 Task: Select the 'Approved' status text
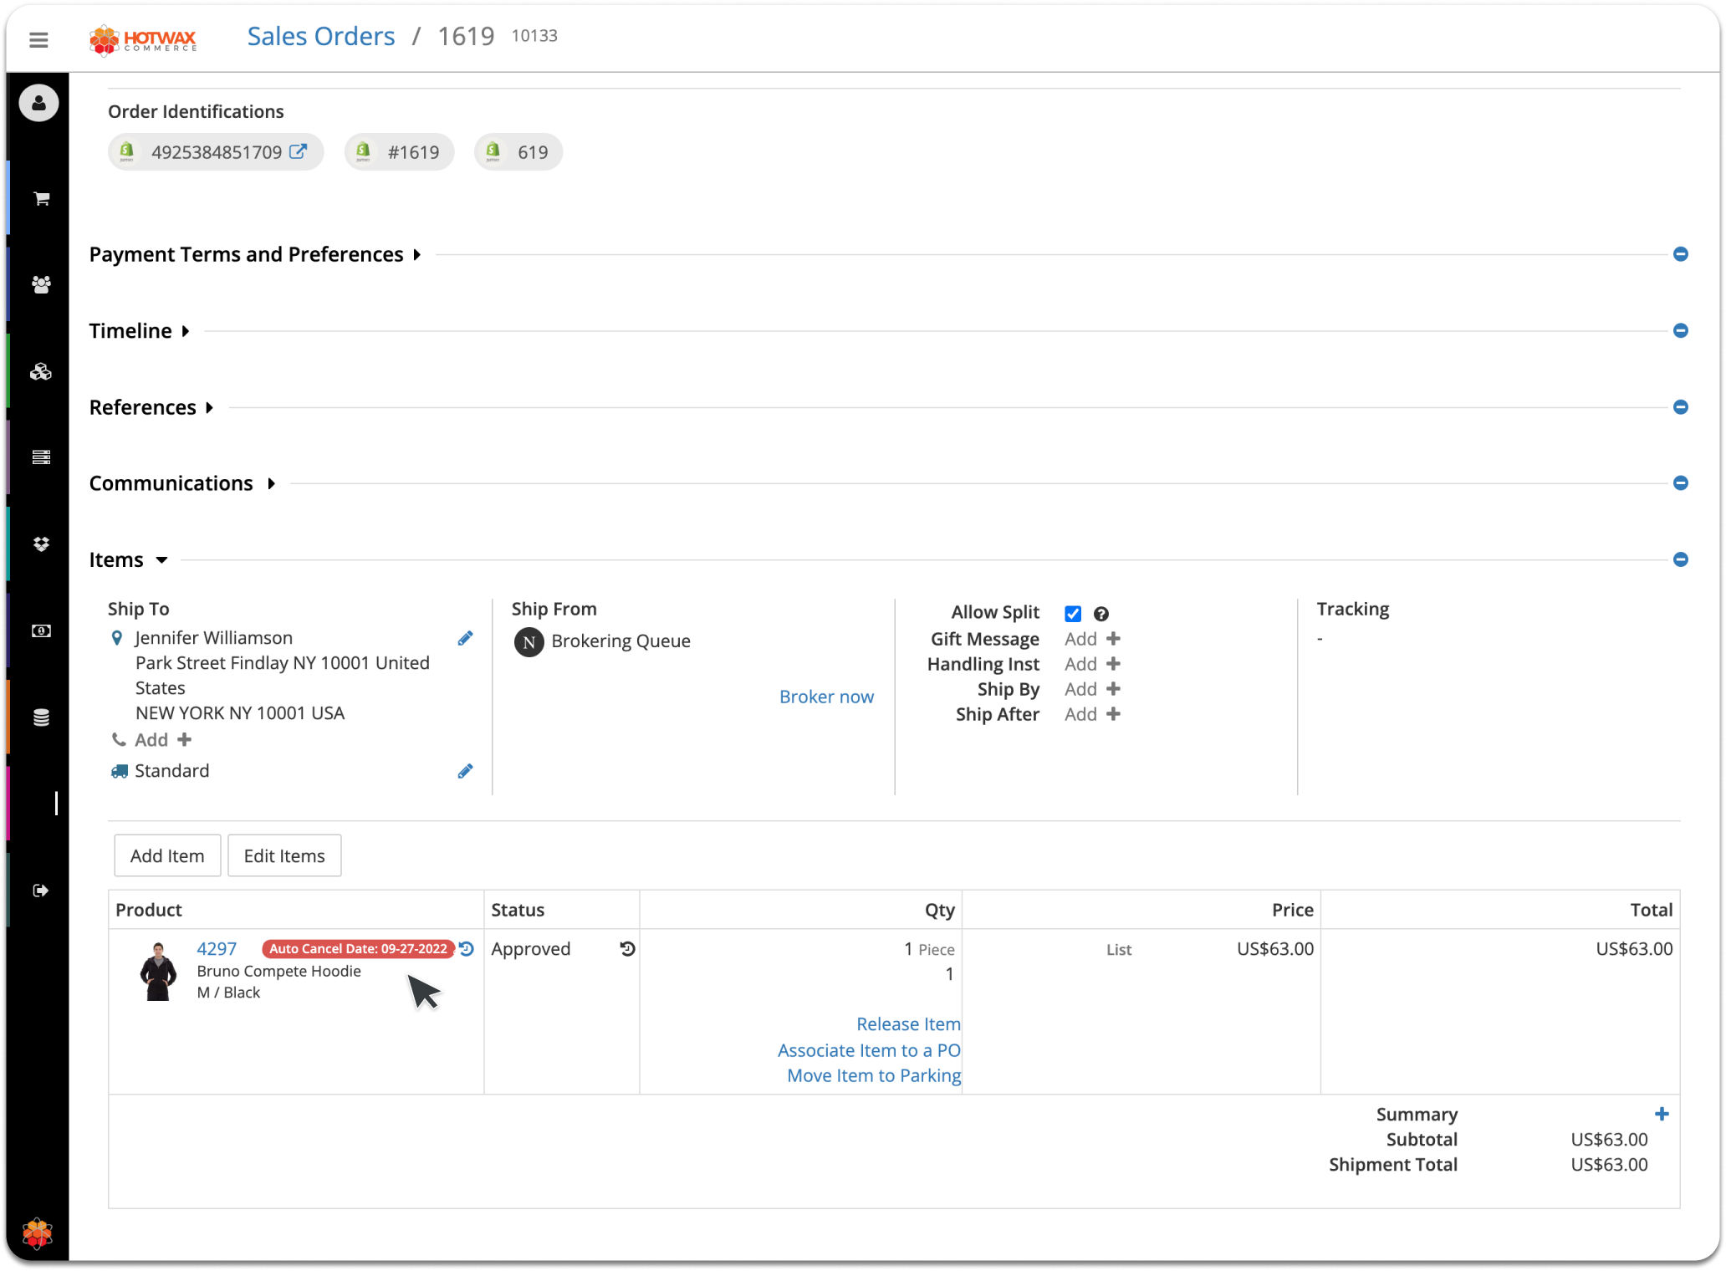tap(531, 948)
